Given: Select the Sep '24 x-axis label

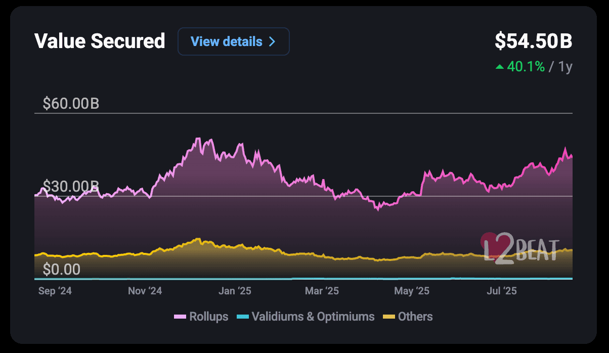Looking at the screenshot, I should click(x=55, y=291).
